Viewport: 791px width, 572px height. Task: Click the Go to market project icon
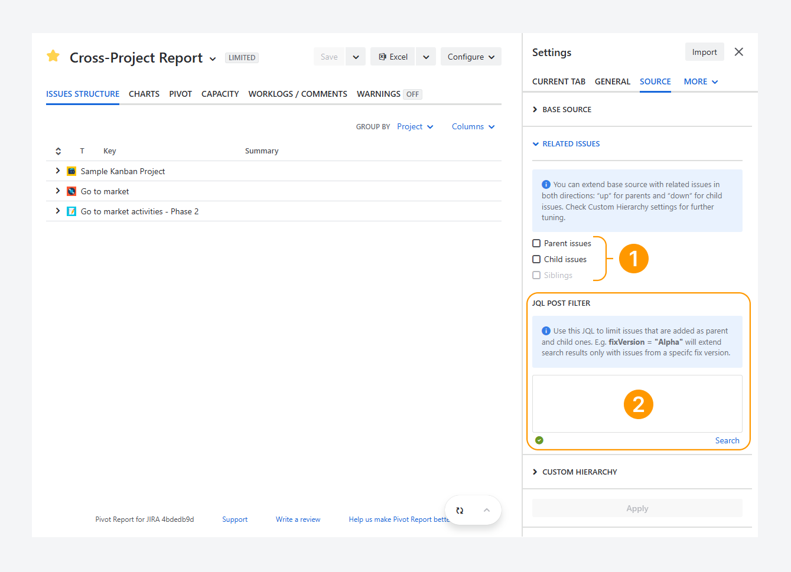coord(71,191)
